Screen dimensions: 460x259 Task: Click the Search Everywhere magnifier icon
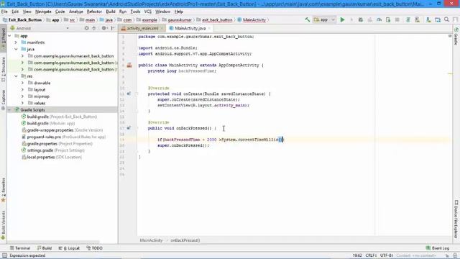pos(446,20)
